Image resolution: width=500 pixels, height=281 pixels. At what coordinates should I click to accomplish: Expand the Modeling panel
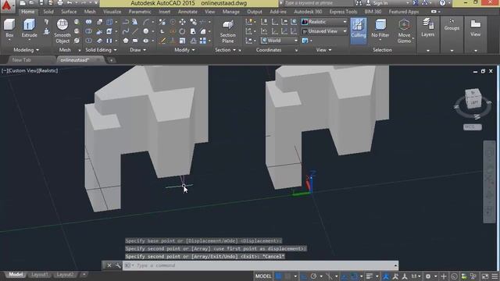point(26,50)
